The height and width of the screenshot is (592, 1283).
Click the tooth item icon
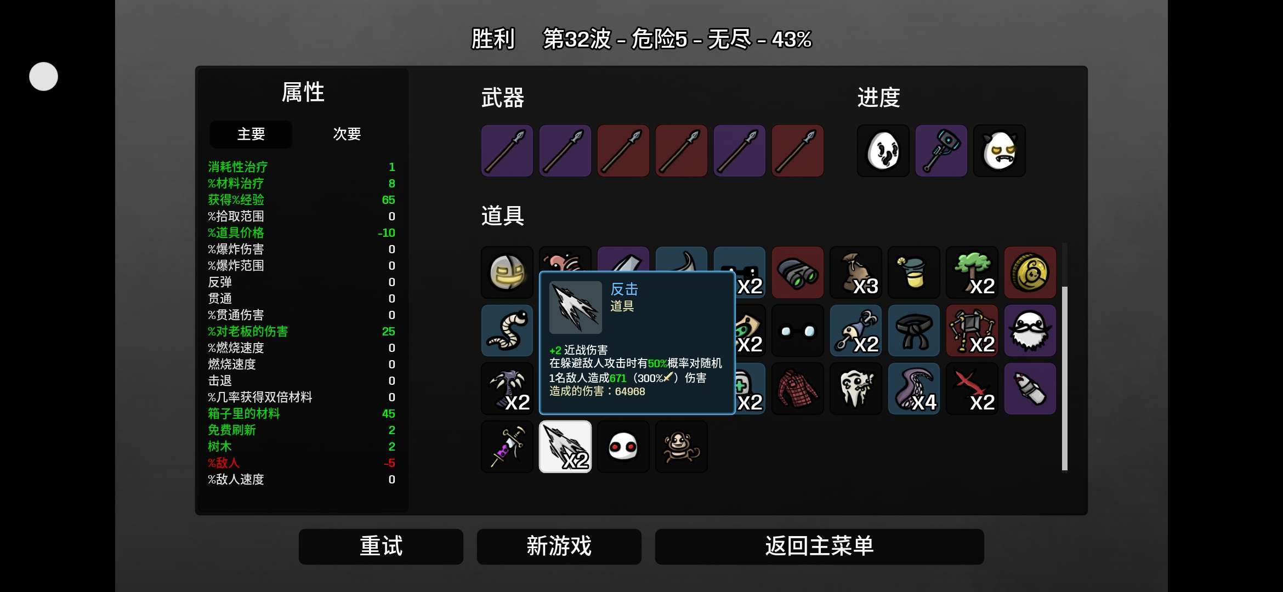[x=855, y=389]
